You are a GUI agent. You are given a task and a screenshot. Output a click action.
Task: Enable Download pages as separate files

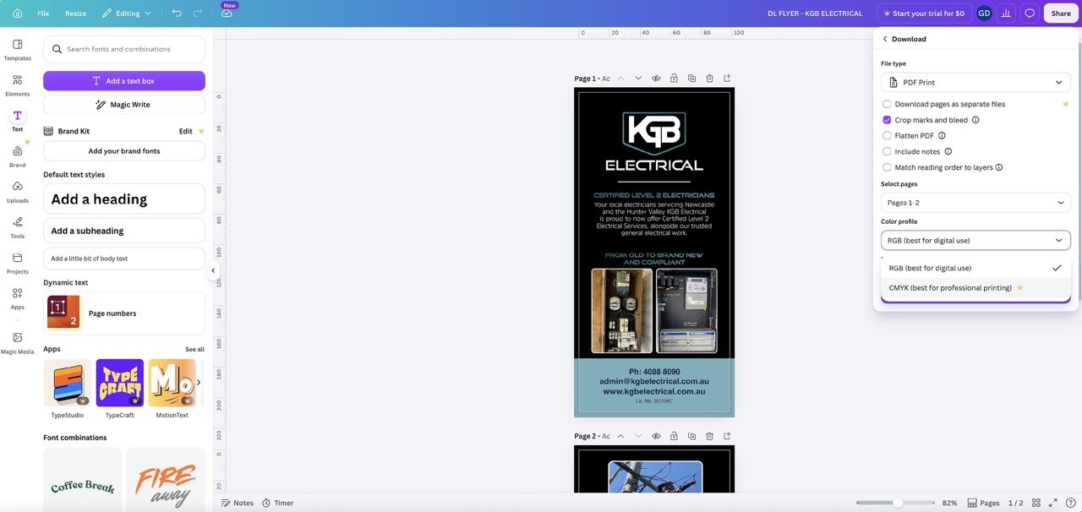tap(887, 104)
